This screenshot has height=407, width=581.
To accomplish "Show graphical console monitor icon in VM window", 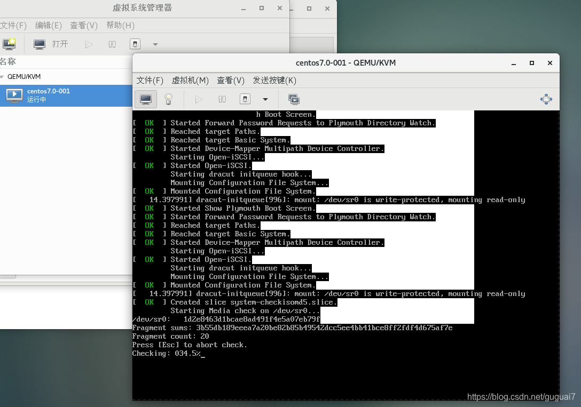I will pyautogui.click(x=146, y=99).
